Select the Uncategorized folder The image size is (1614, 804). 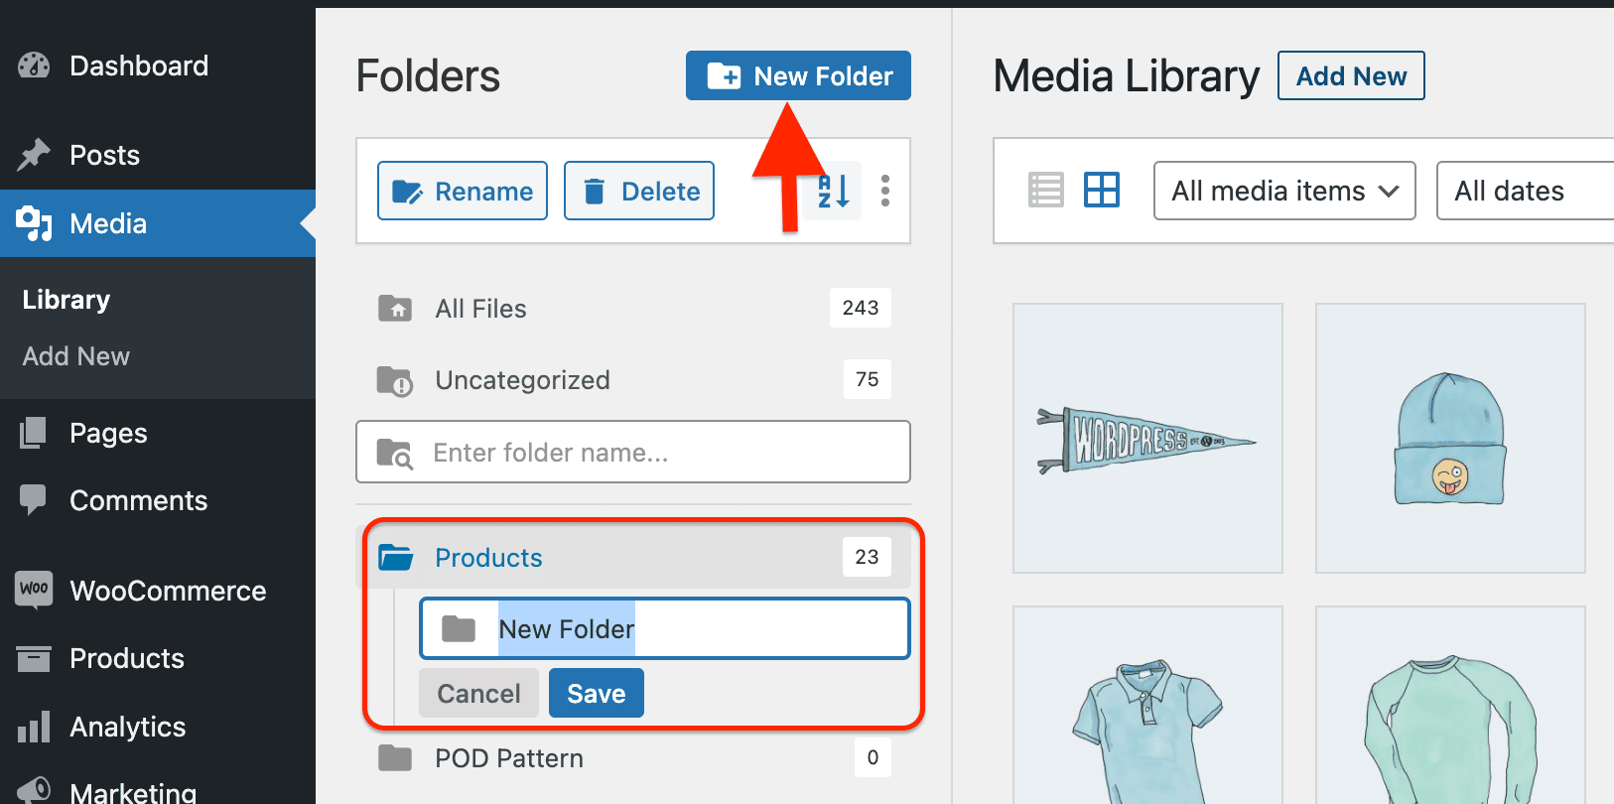coord(522,379)
